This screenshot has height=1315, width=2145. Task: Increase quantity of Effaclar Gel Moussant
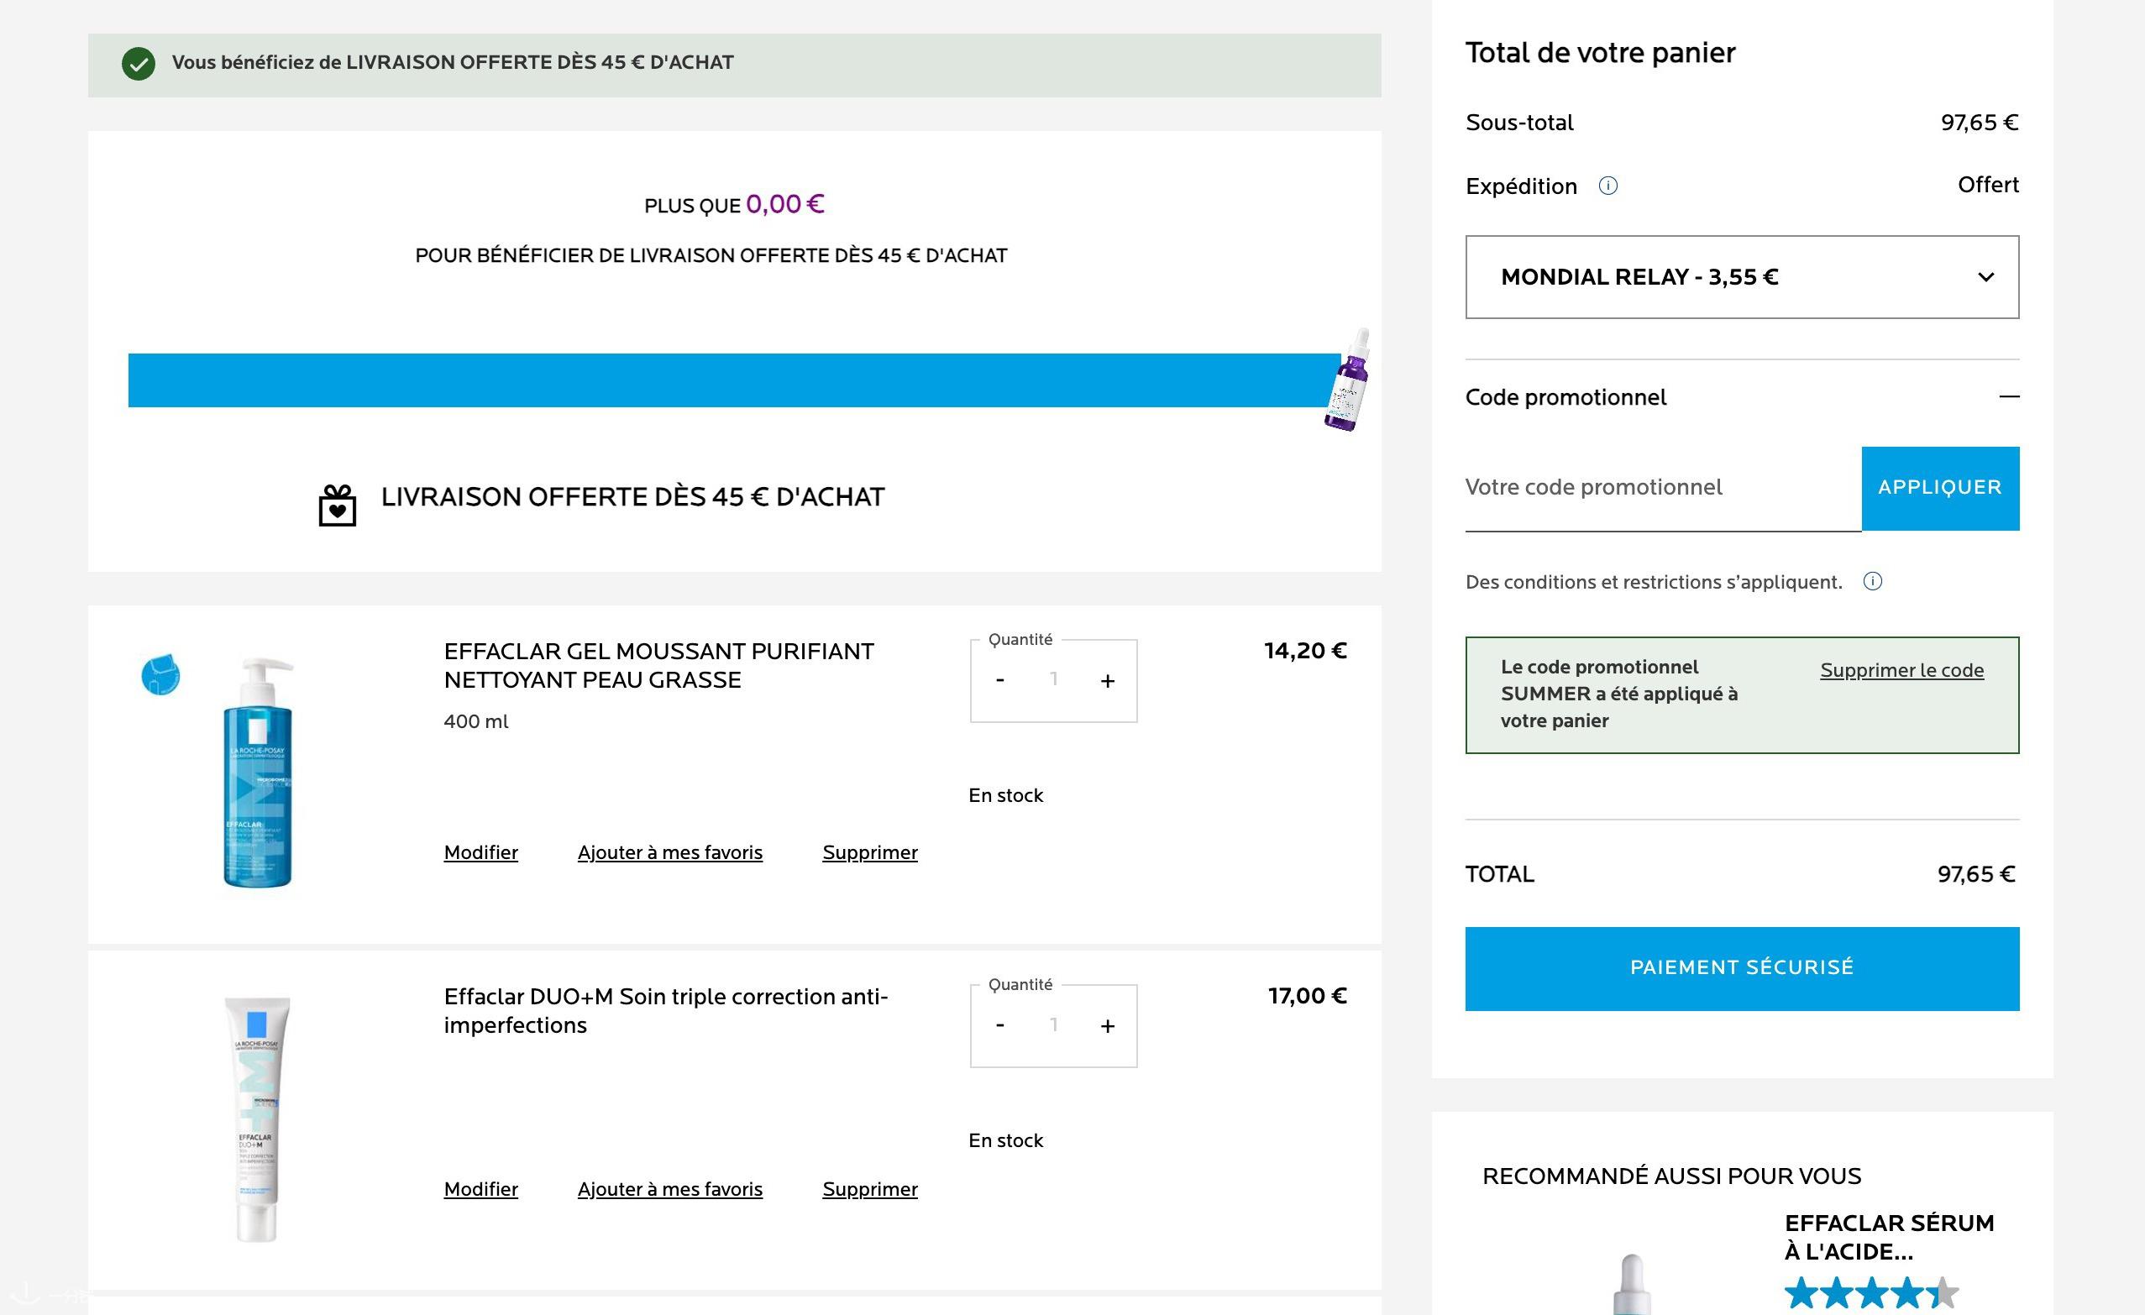coord(1107,680)
